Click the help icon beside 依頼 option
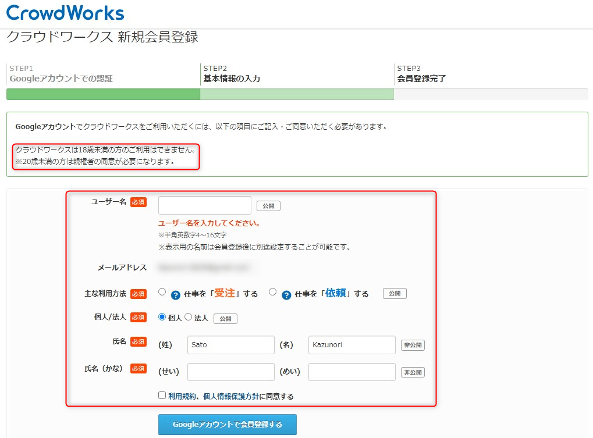593x438 pixels. [x=286, y=295]
